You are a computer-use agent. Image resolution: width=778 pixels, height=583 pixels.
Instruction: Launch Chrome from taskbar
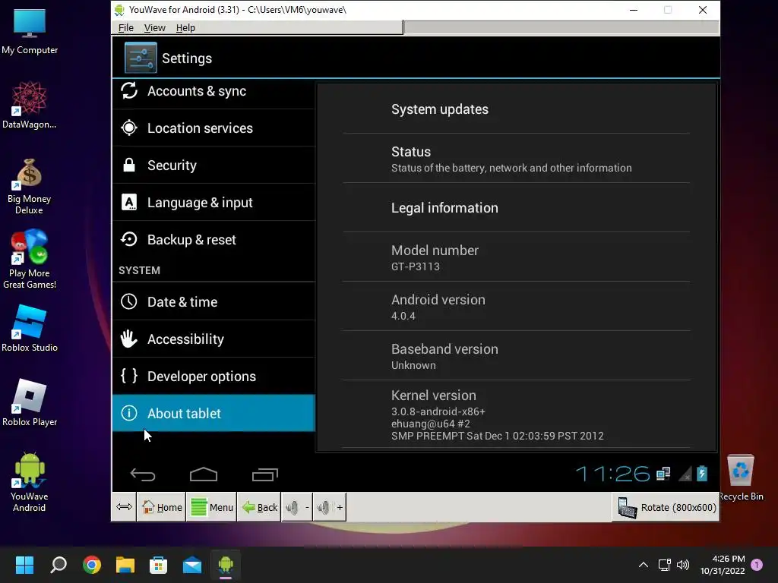92,565
